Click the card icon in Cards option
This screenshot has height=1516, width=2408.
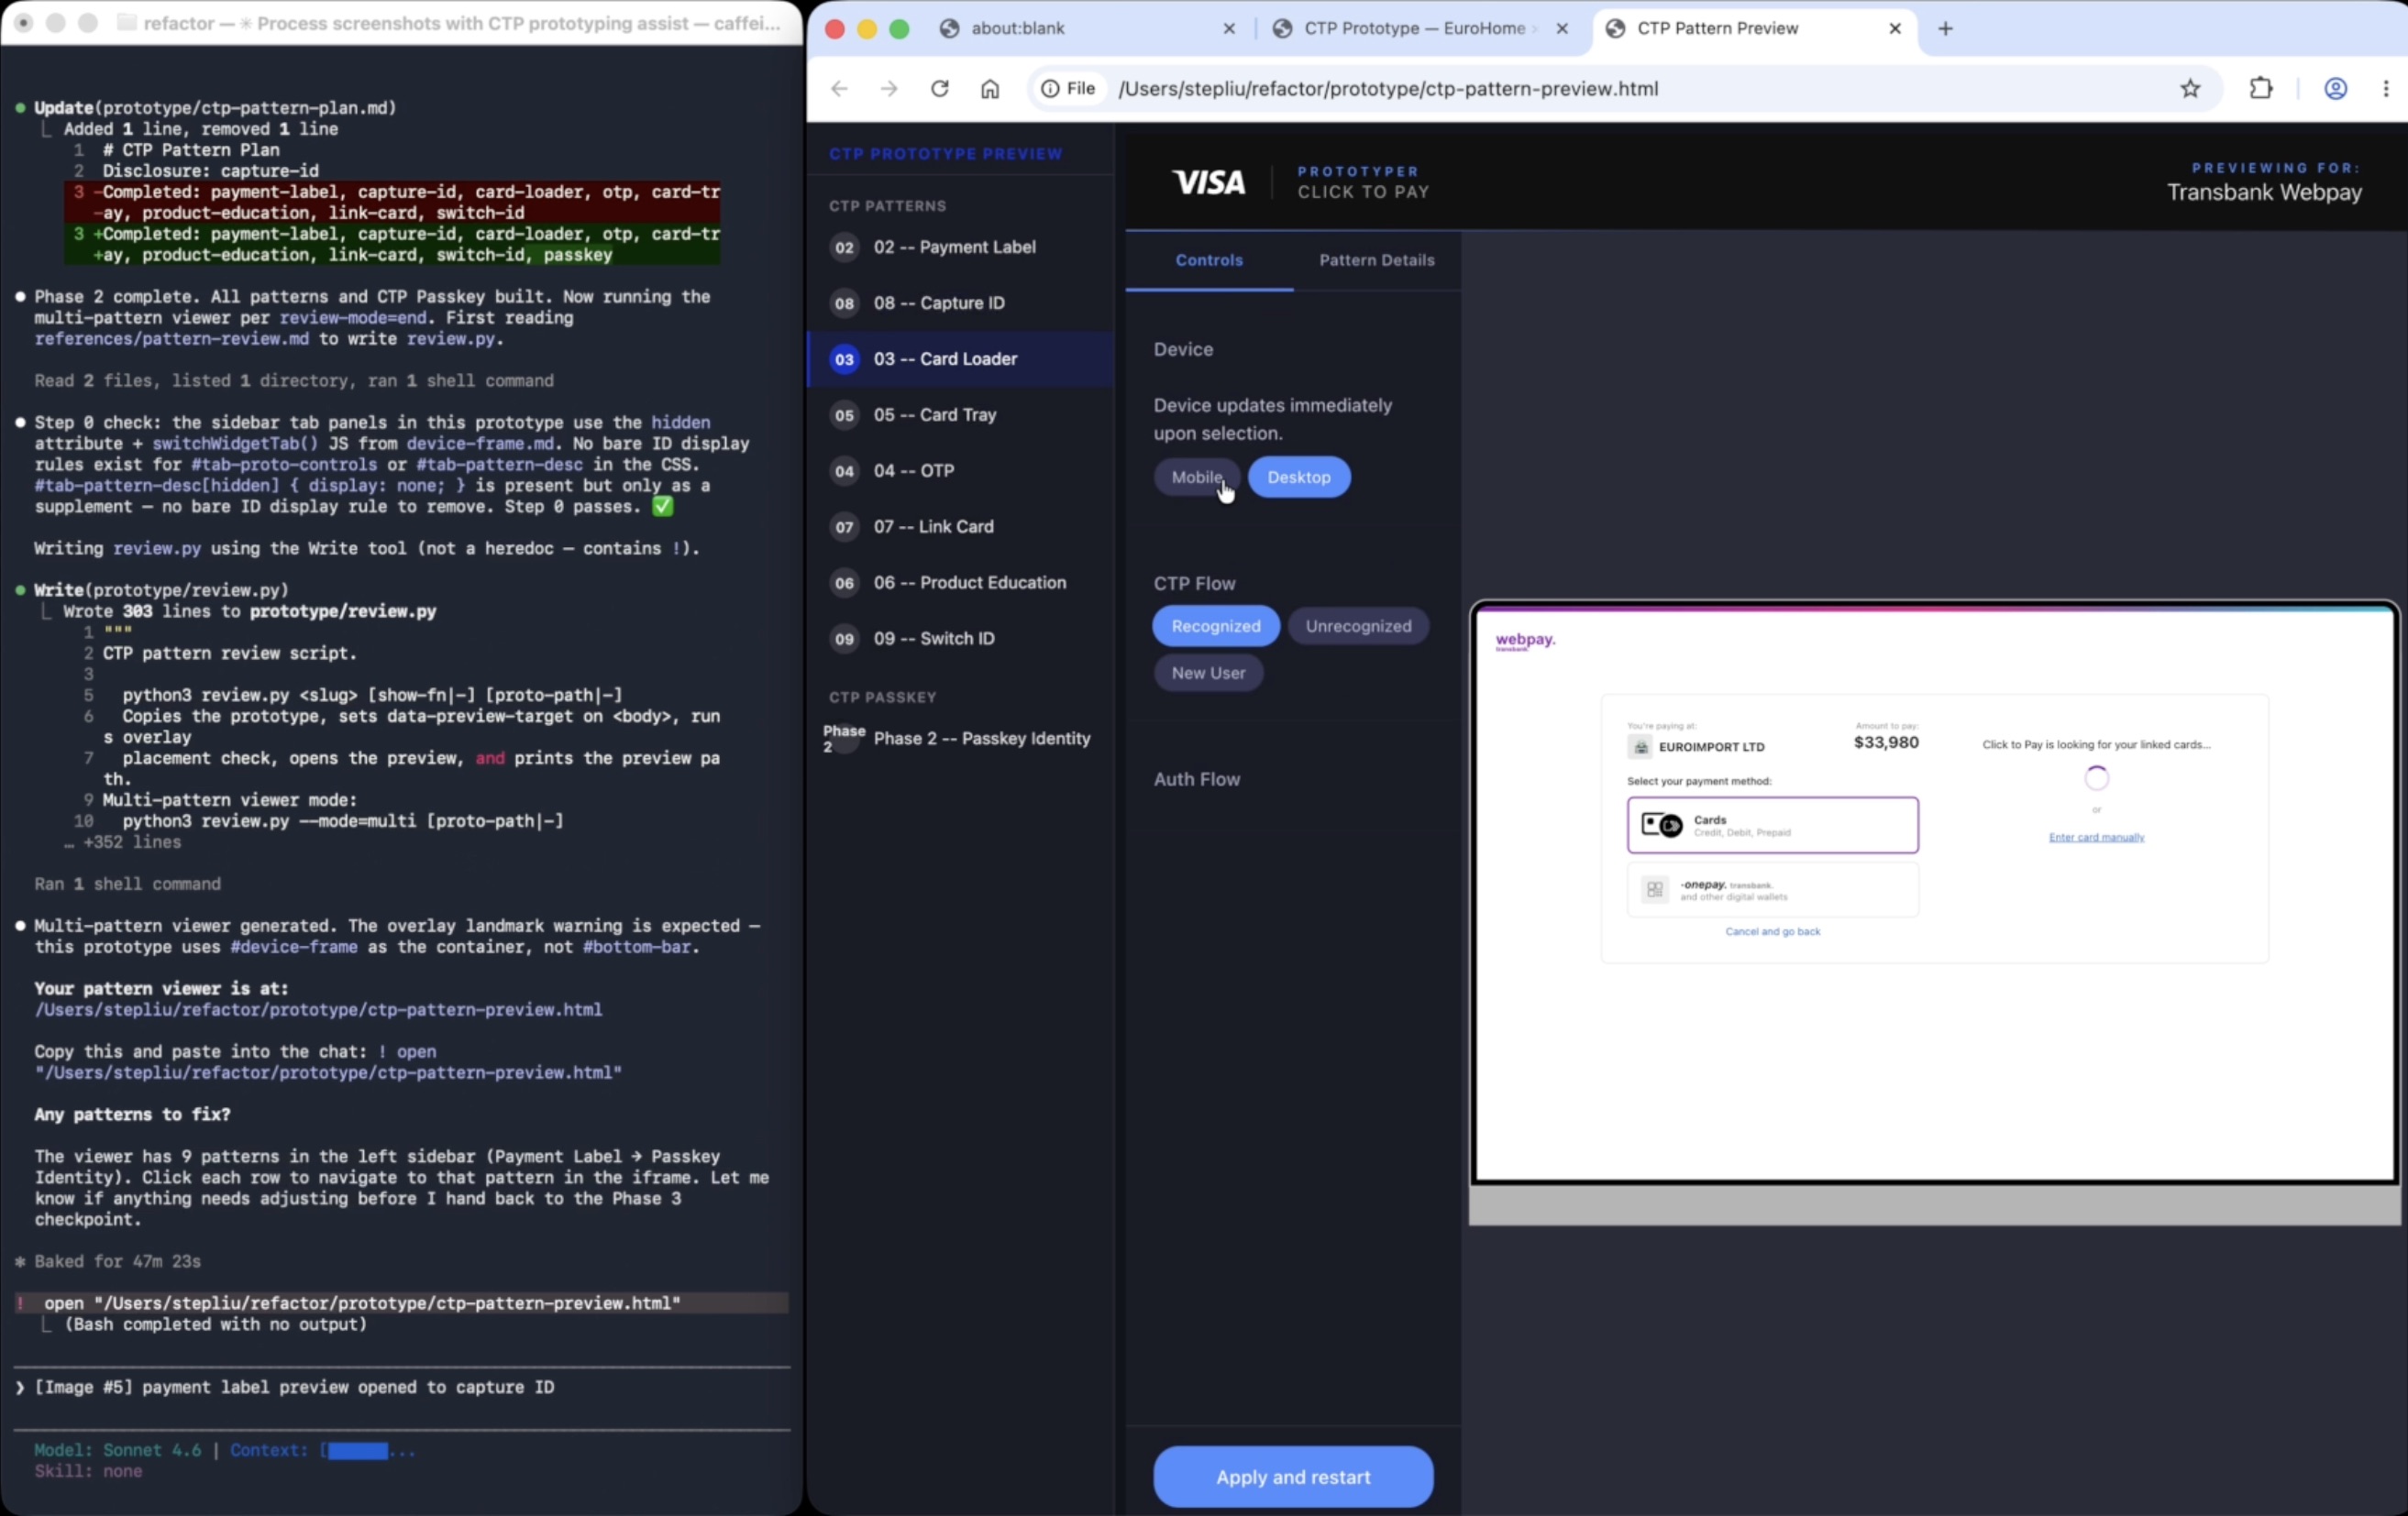click(1662, 825)
